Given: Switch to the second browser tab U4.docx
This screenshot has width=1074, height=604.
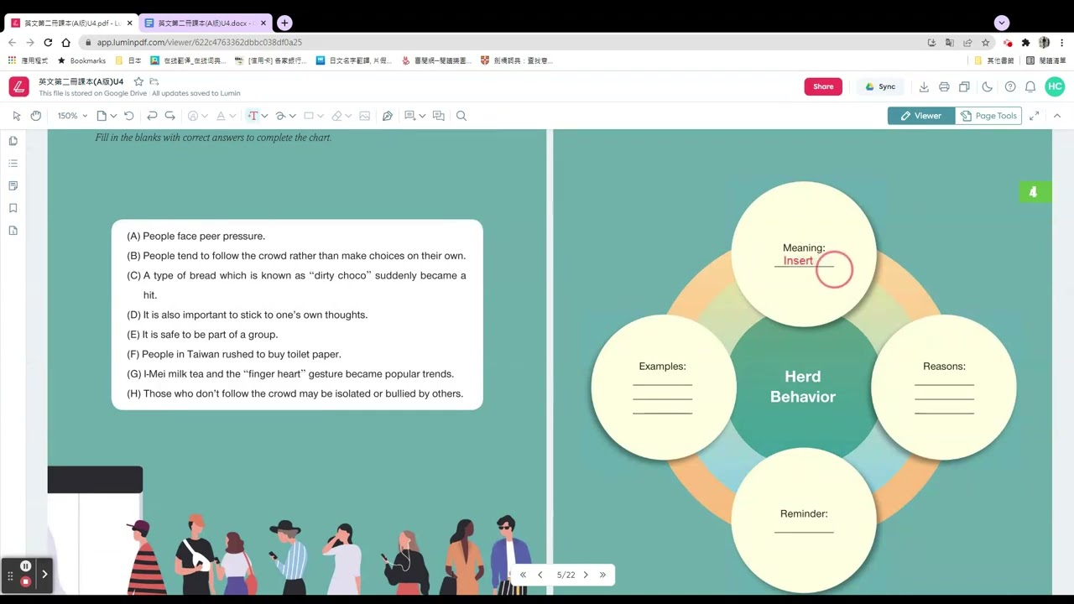Looking at the screenshot, I should [x=206, y=23].
